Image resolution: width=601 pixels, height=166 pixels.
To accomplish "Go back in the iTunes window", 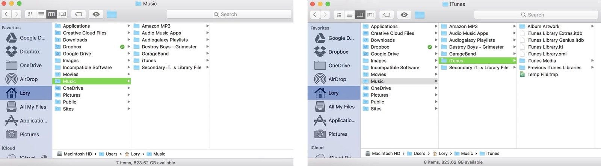I will (x=315, y=15).
